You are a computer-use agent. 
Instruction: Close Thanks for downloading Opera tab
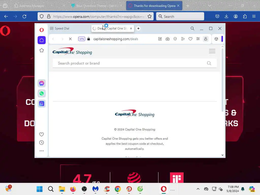coord(178,6)
